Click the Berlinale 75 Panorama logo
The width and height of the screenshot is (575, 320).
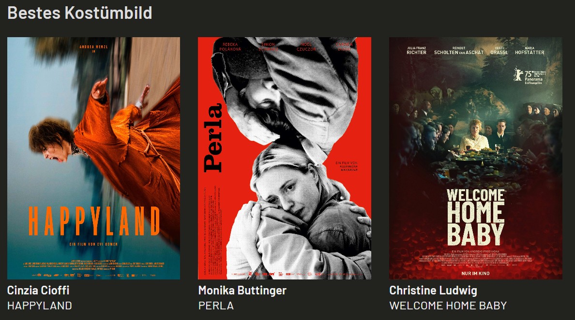[x=530, y=77]
